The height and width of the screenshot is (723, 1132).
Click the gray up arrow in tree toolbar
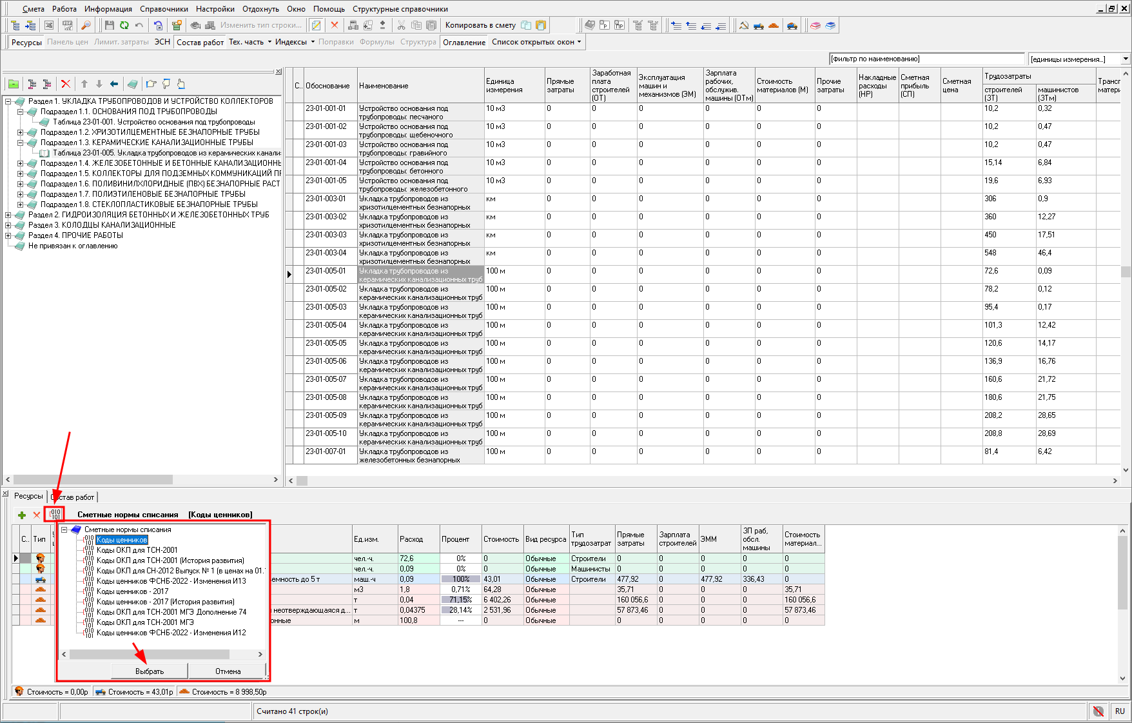(84, 84)
